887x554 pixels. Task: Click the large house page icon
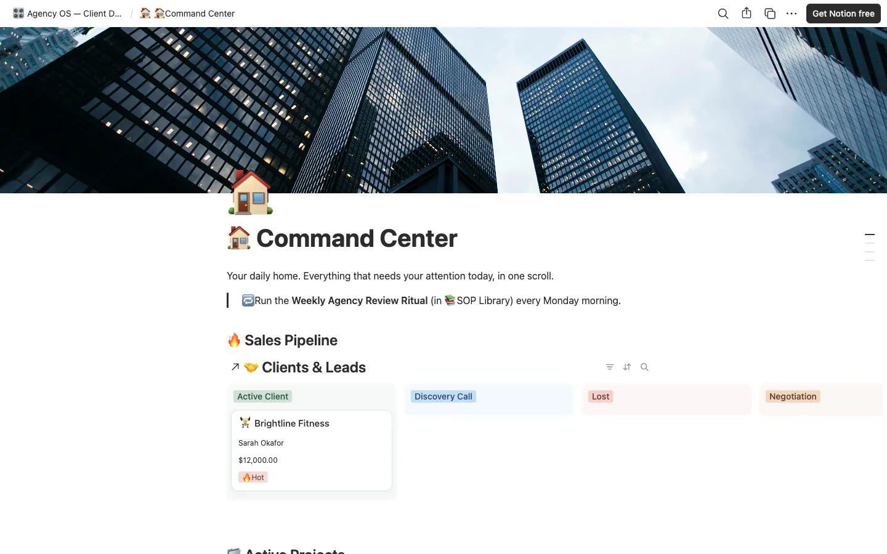point(250,193)
